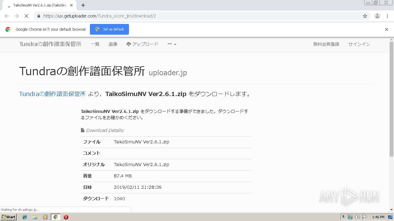Open the media player taskbar icon
This screenshot has height=221, width=394.
click(x=45, y=217)
